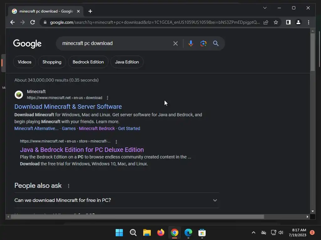The height and width of the screenshot is (240, 321).
Task: Start a voice search with microphone
Action: pyautogui.click(x=191, y=43)
